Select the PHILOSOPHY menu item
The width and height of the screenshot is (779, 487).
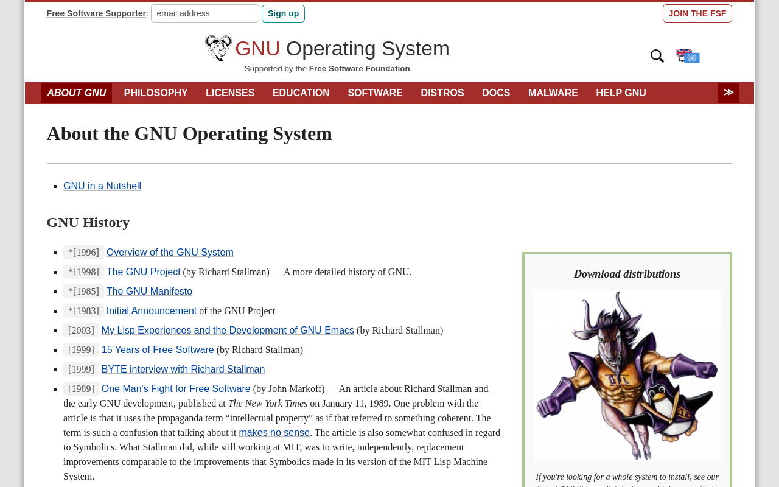[x=156, y=93]
